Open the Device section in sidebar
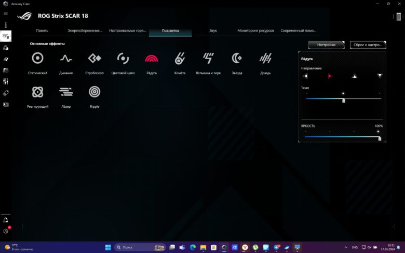Screen dimensions: 405x253 pos(6,36)
